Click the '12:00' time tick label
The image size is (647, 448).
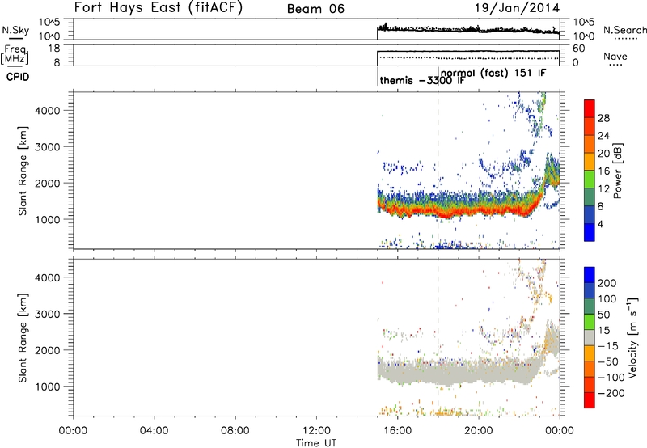pyautogui.click(x=316, y=431)
